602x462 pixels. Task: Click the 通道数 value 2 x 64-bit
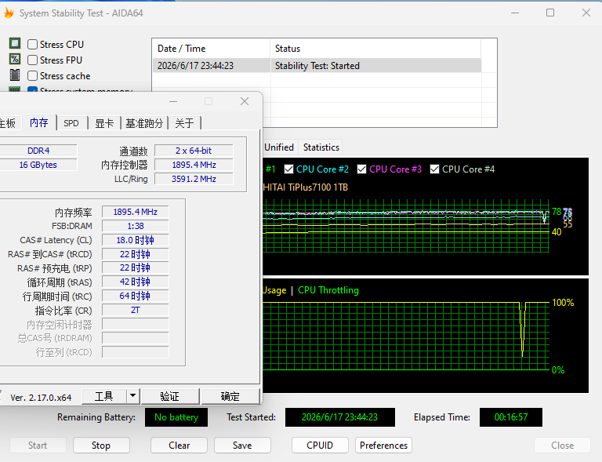click(194, 151)
